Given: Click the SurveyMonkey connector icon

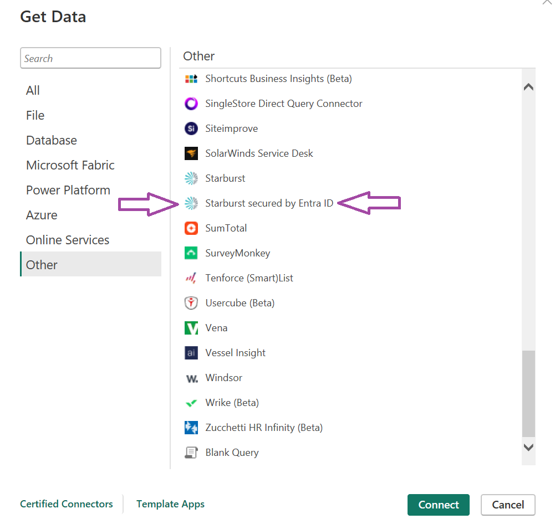Looking at the screenshot, I should [191, 253].
